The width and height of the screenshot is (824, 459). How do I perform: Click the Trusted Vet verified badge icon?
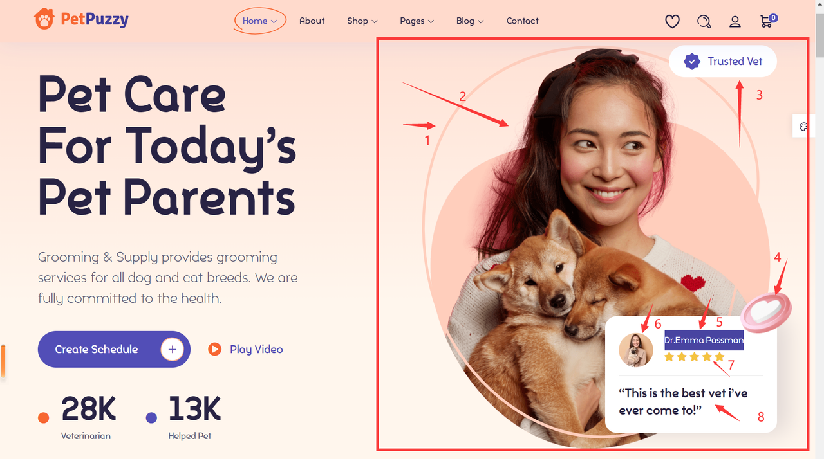(691, 62)
